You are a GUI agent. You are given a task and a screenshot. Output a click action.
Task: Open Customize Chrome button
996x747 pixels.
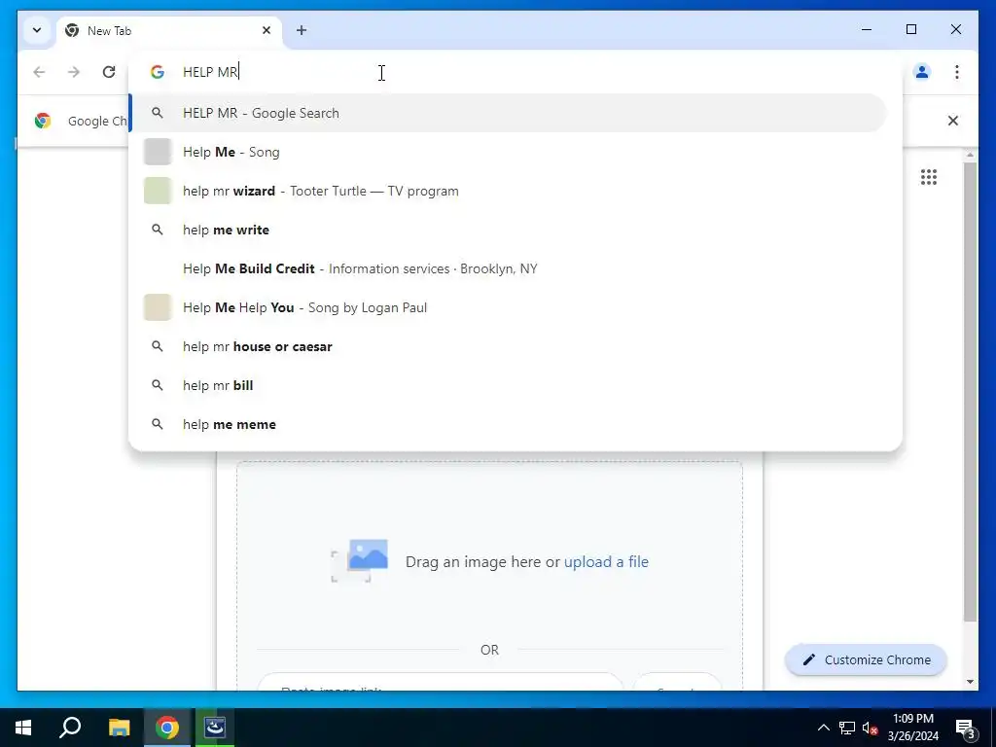[x=867, y=660]
